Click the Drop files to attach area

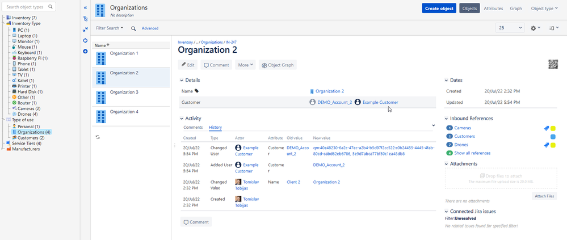(x=501, y=178)
